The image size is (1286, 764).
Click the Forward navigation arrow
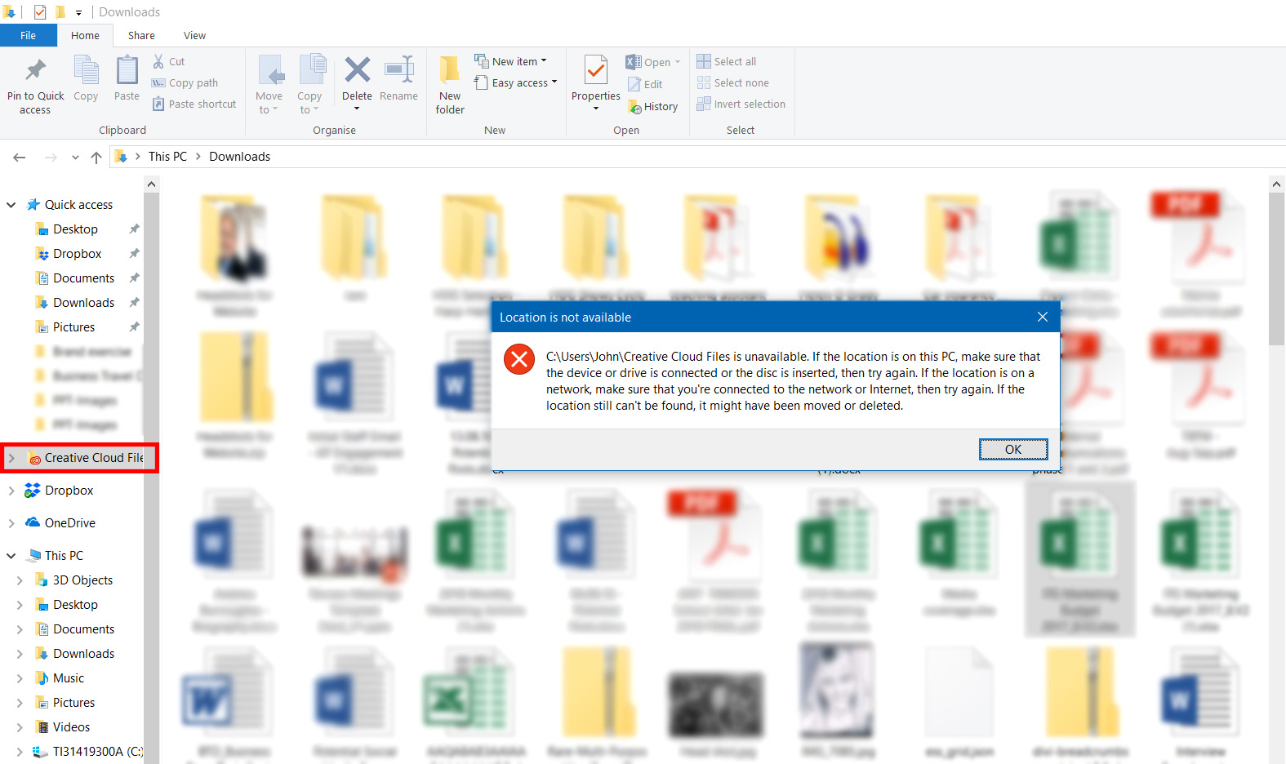(51, 157)
